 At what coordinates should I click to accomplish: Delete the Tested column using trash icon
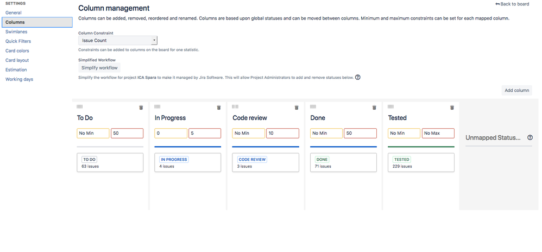click(x=452, y=108)
